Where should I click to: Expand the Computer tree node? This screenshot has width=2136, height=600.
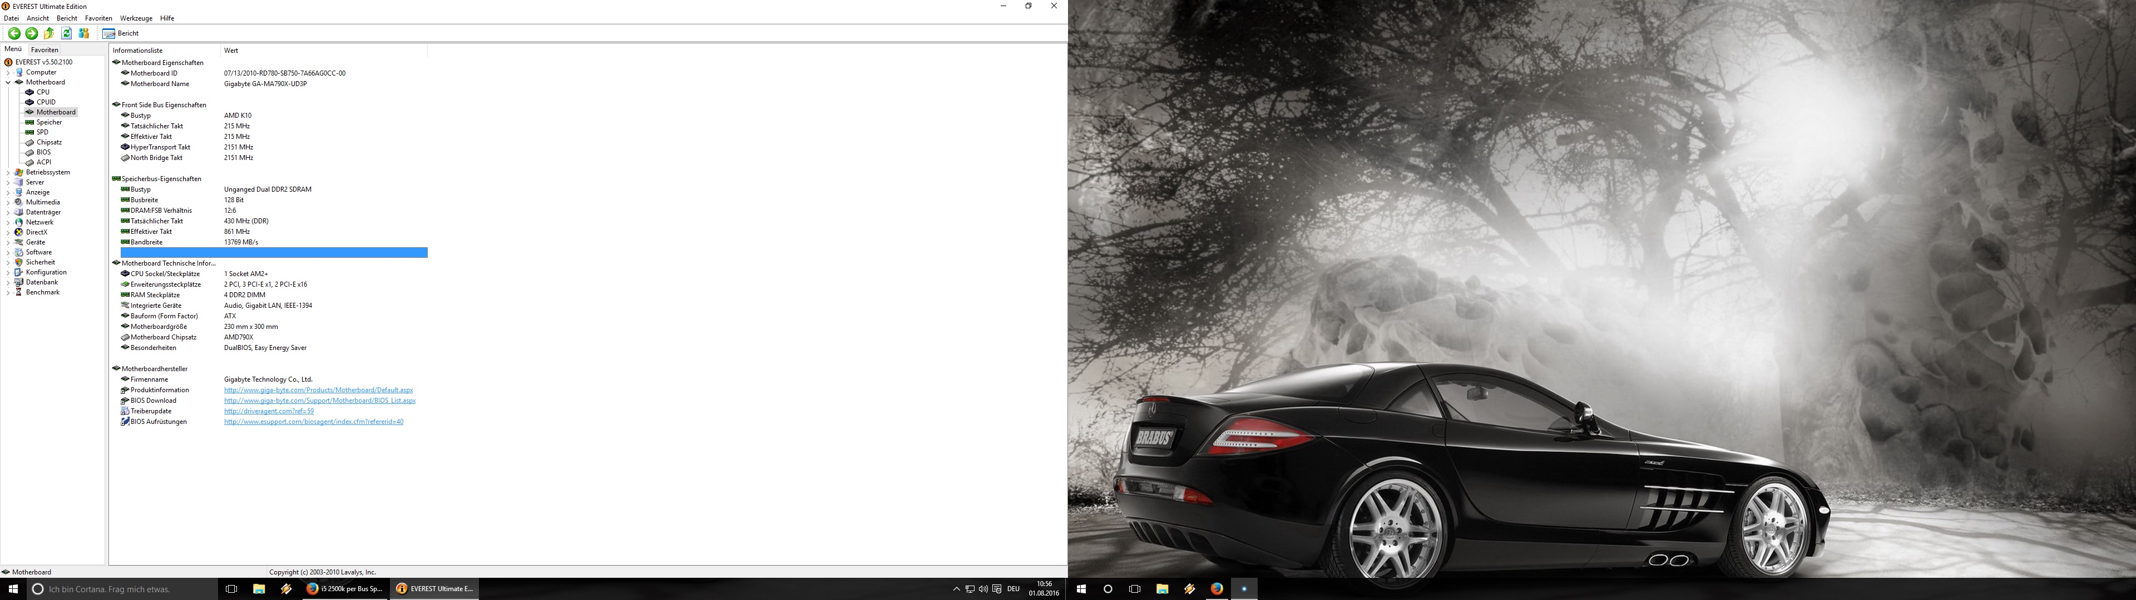click(x=8, y=73)
